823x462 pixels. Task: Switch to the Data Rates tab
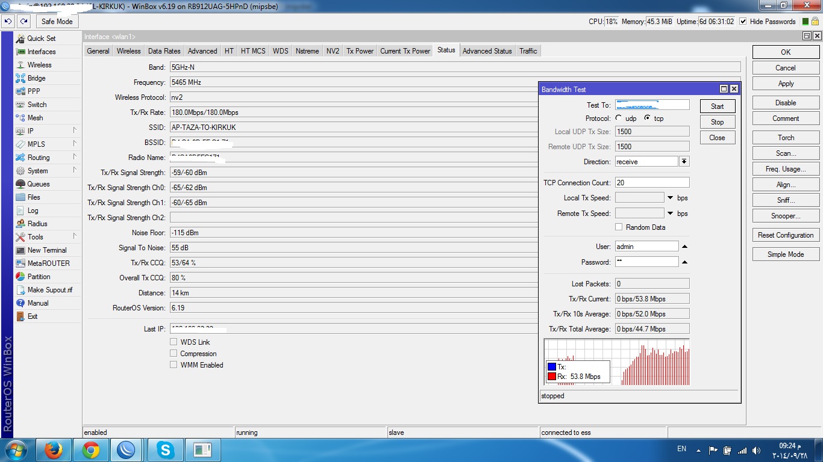[x=164, y=51]
